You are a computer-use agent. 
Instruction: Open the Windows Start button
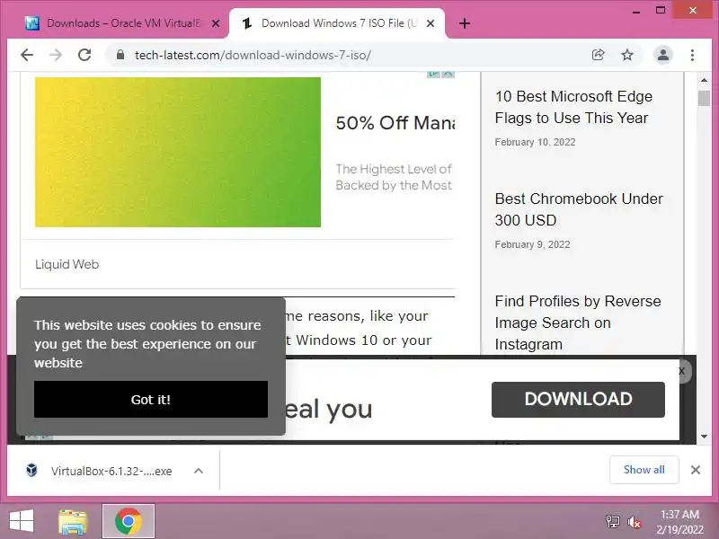pos(22,521)
